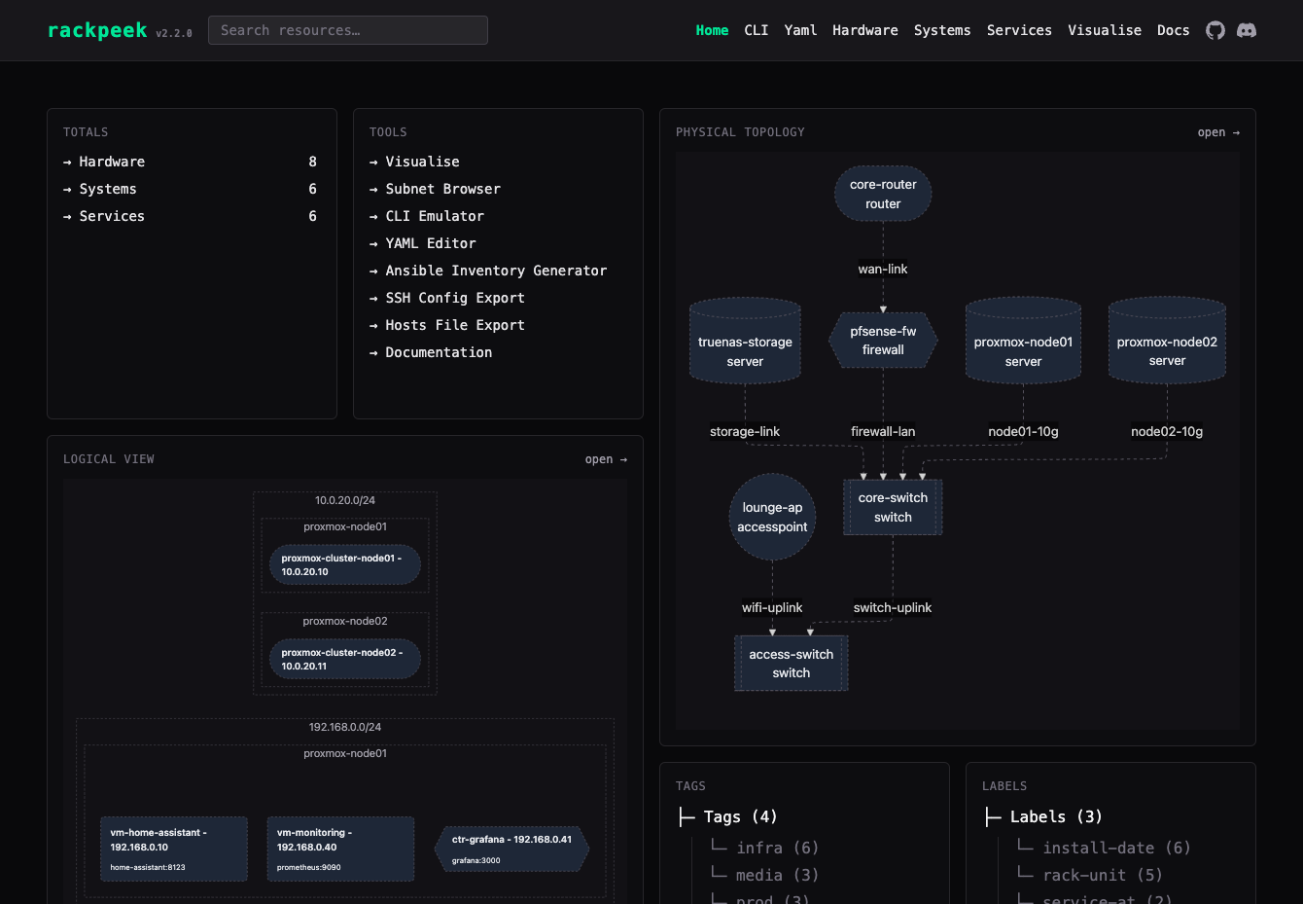Open Visualise from the Tools list

(414, 162)
